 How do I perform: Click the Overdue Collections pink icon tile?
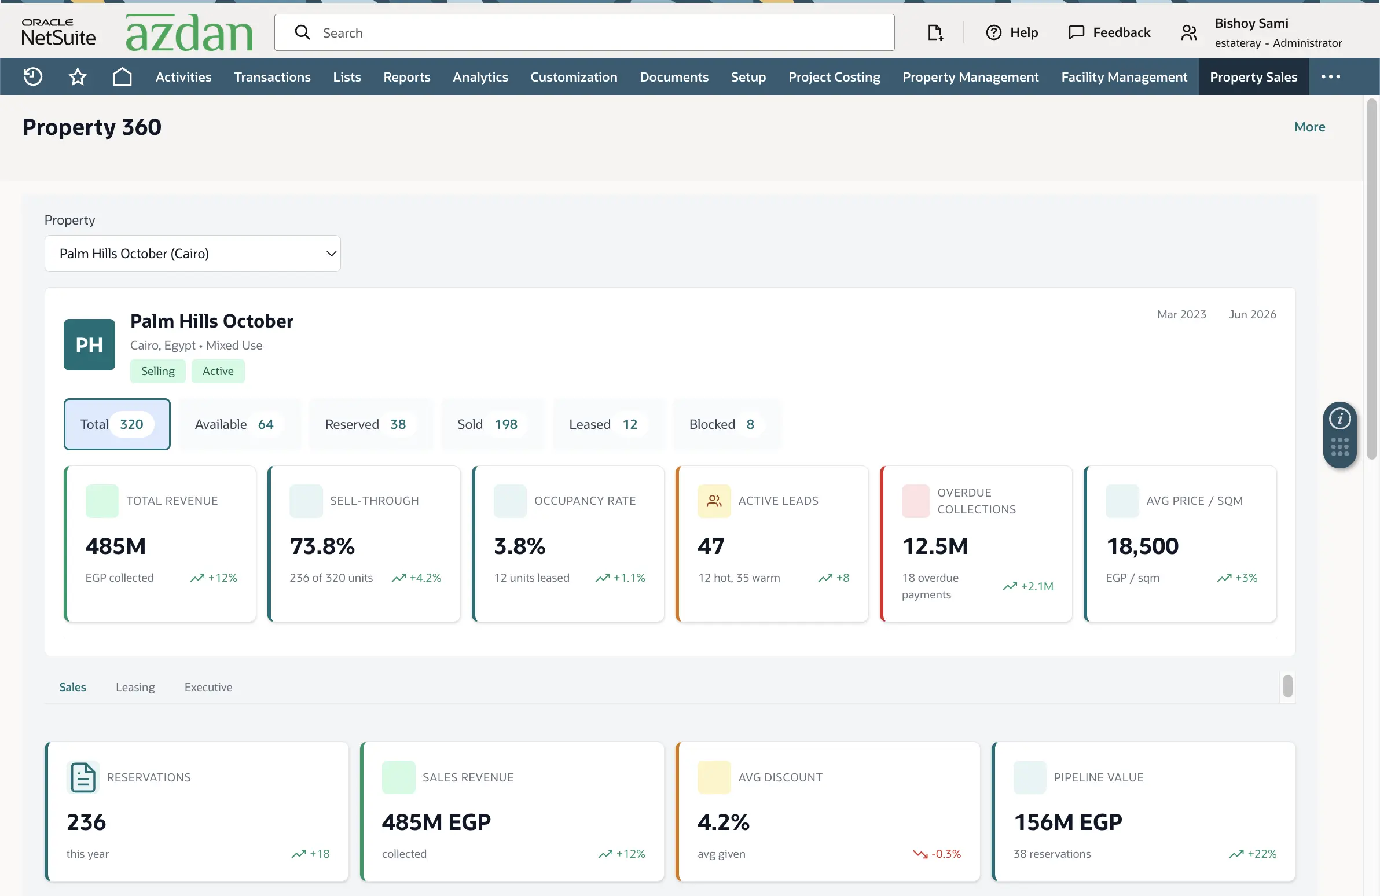916,501
